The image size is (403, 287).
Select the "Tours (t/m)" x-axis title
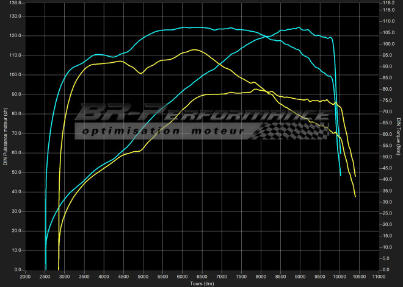(201, 283)
